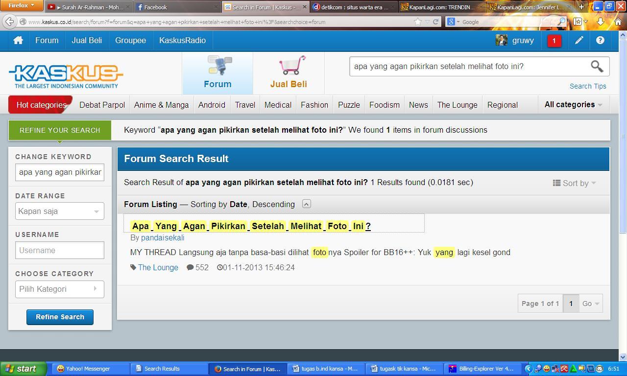
Task: Open Forum in the top navigation
Action: [x=47, y=41]
